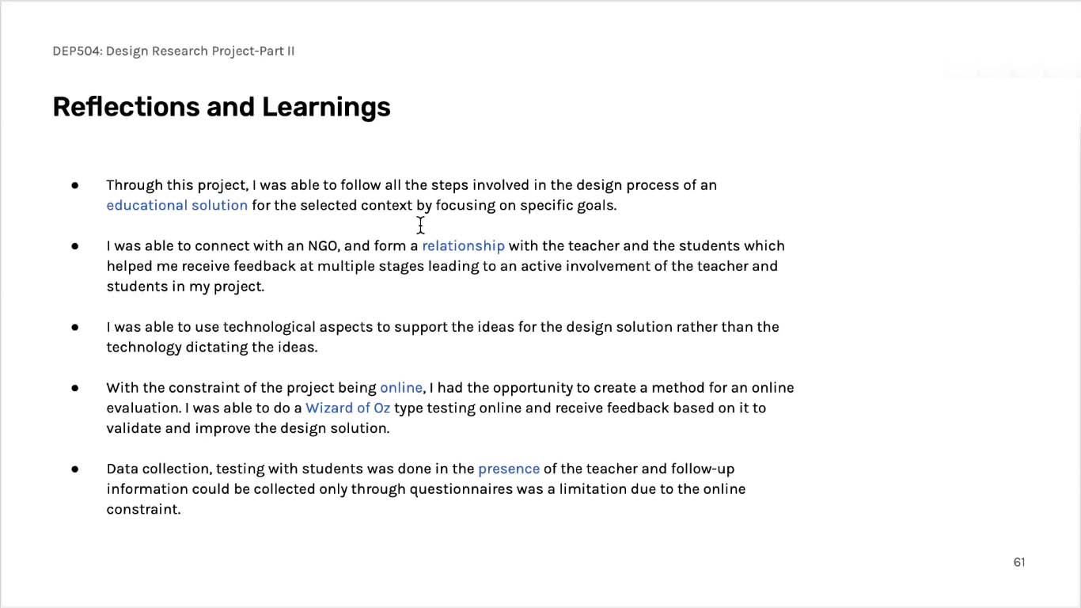The width and height of the screenshot is (1081, 608).
Task: Click the bullet dot before "Through this project"
Action: click(x=75, y=185)
